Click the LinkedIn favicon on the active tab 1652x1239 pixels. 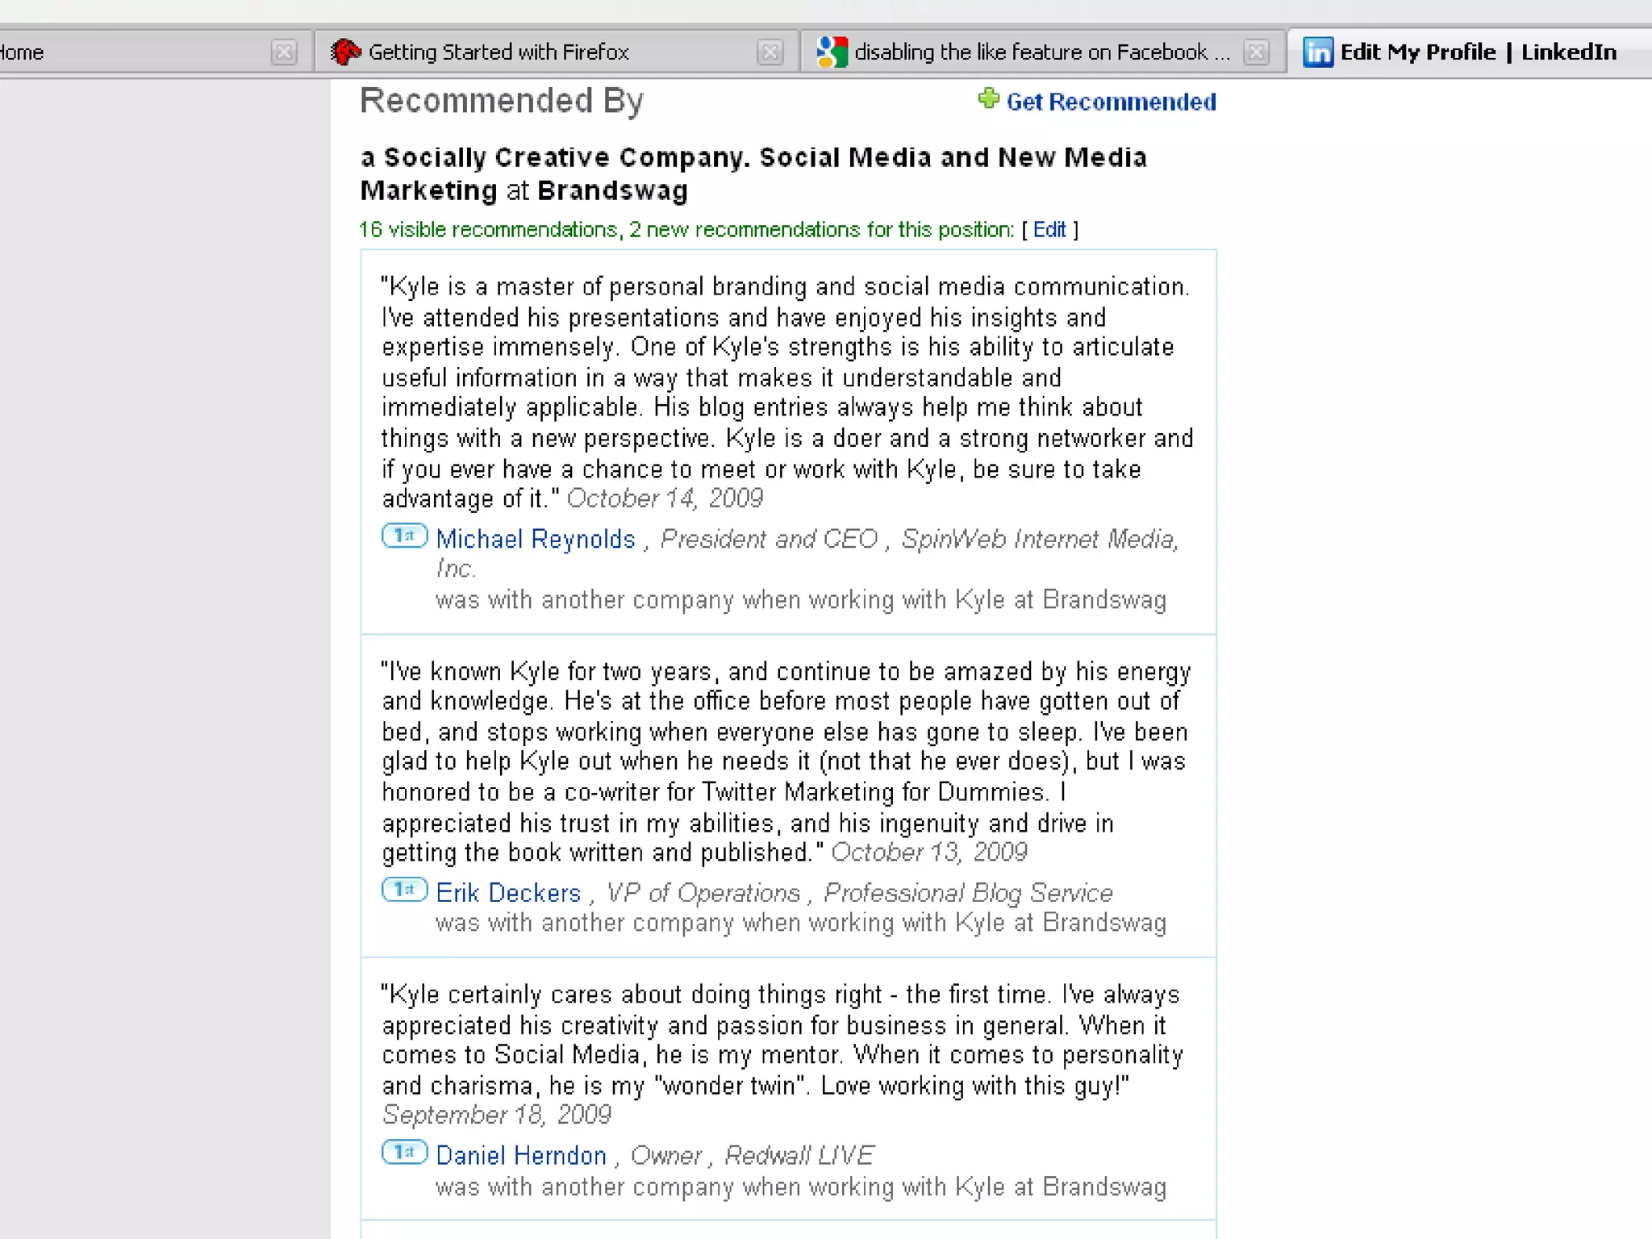click(x=1318, y=52)
